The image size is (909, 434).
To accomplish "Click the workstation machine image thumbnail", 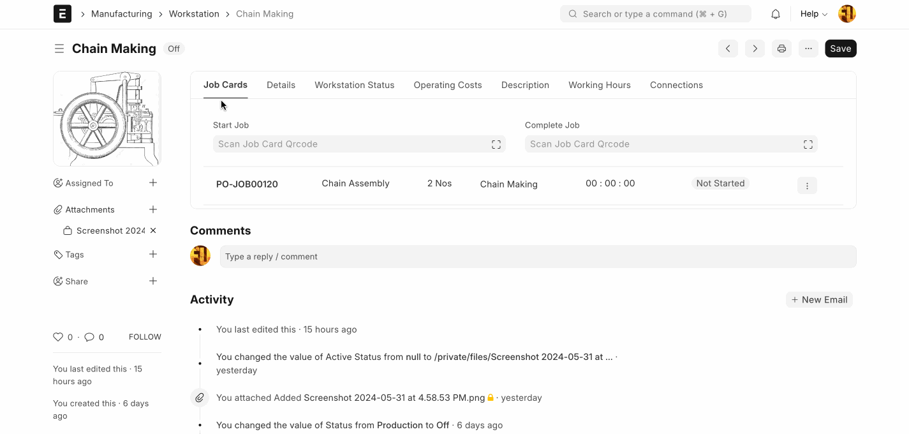I will click(x=107, y=119).
